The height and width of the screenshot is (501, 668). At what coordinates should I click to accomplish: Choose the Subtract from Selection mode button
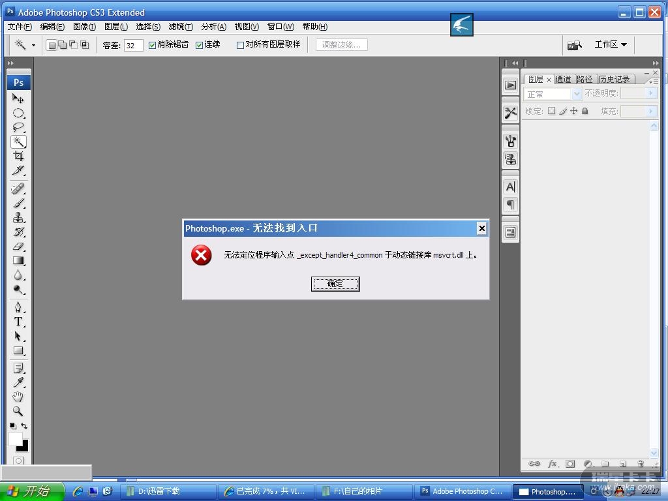pos(74,45)
